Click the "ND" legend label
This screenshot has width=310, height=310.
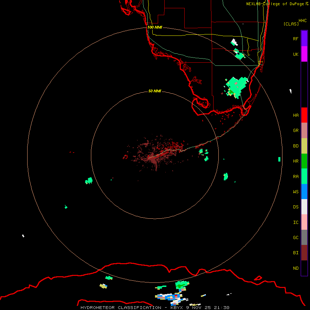[x=296, y=268]
